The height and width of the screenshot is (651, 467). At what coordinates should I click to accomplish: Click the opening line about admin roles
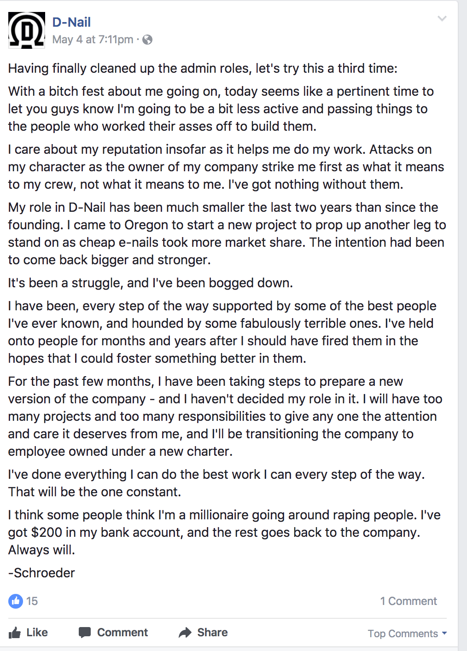coord(203,68)
